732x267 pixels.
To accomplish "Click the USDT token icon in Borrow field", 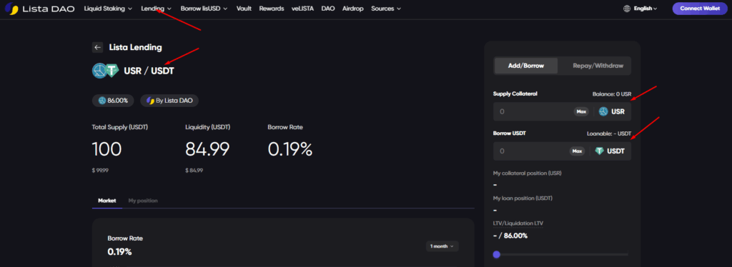I will pos(599,151).
